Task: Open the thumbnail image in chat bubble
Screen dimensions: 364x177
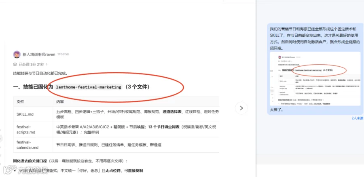Action: pyautogui.click(x=315, y=79)
